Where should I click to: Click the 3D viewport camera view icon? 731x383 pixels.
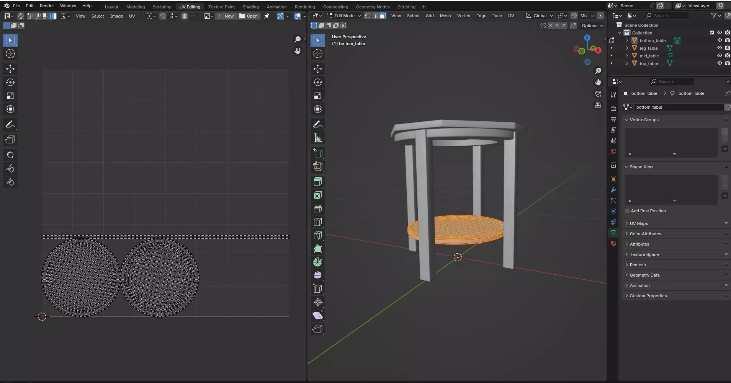(598, 94)
